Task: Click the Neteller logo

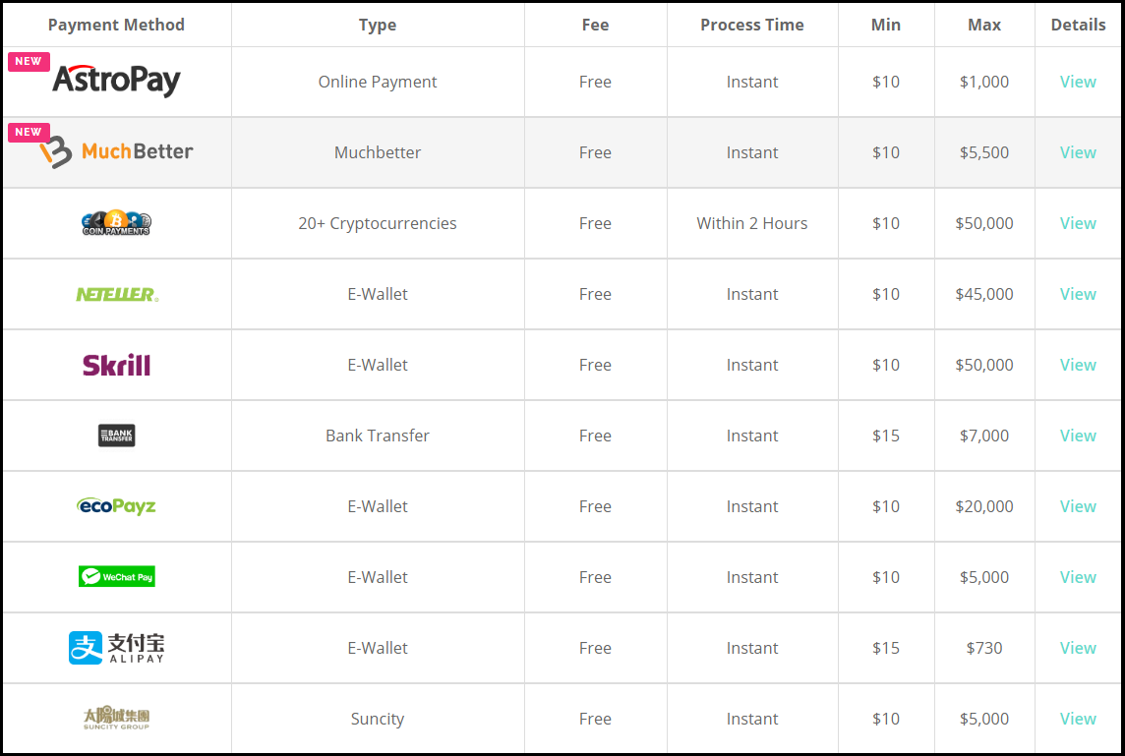Action: pyautogui.click(x=117, y=294)
